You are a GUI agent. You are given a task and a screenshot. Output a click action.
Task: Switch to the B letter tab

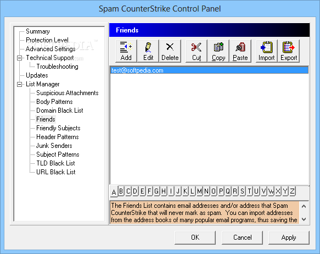(121, 191)
